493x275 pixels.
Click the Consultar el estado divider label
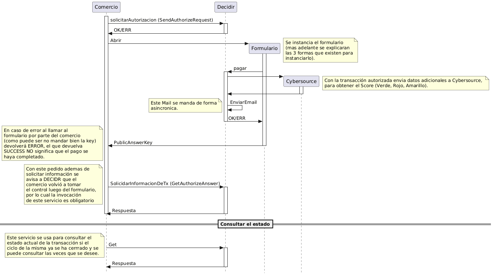(245, 224)
